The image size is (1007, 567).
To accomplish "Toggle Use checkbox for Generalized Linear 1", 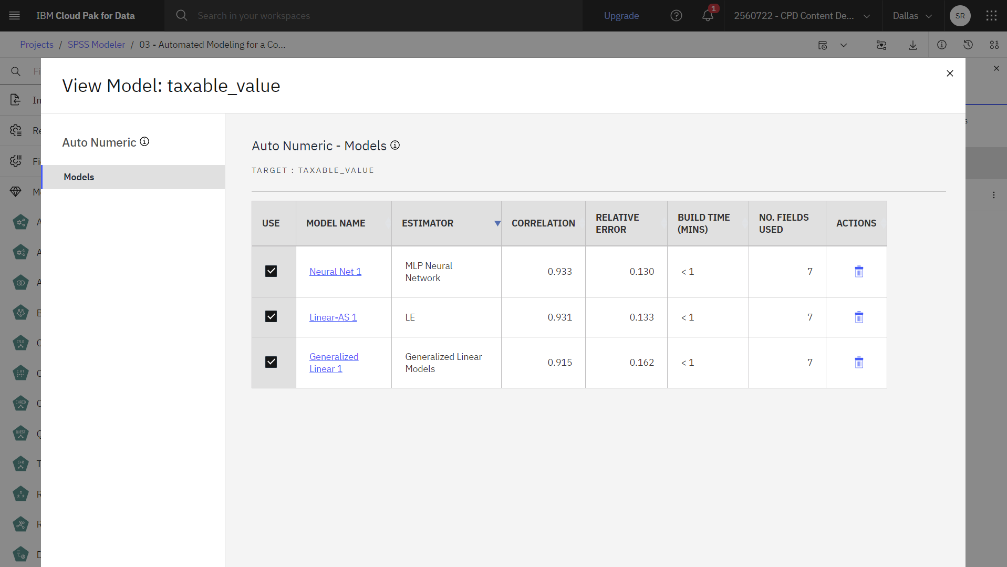I will 271,362.
